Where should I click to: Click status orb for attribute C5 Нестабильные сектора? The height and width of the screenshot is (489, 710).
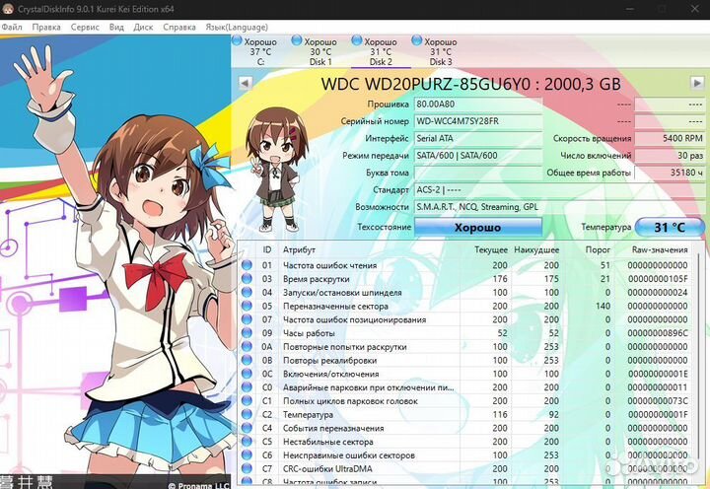tap(248, 442)
